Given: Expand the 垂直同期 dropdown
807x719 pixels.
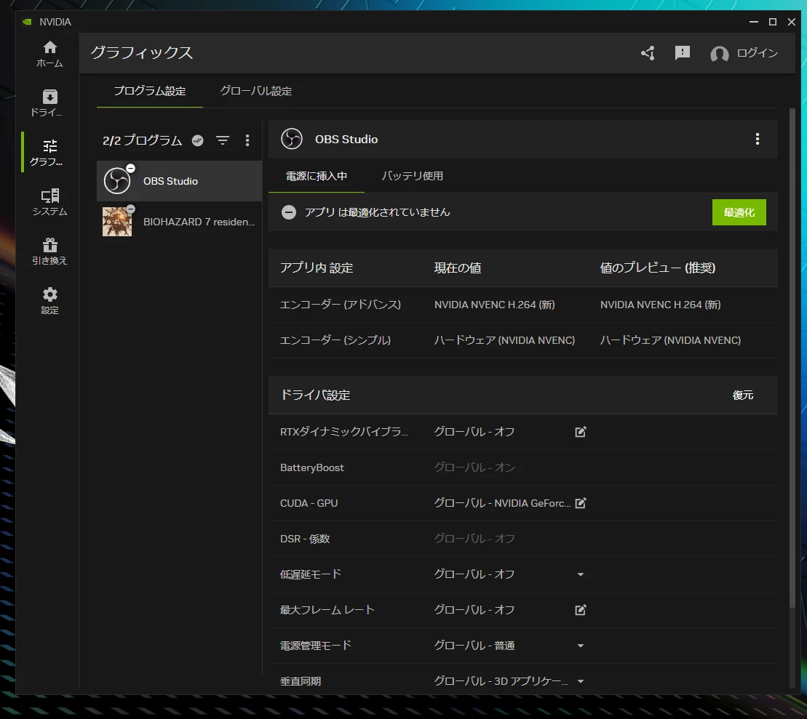Looking at the screenshot, I should pos(581,681).
